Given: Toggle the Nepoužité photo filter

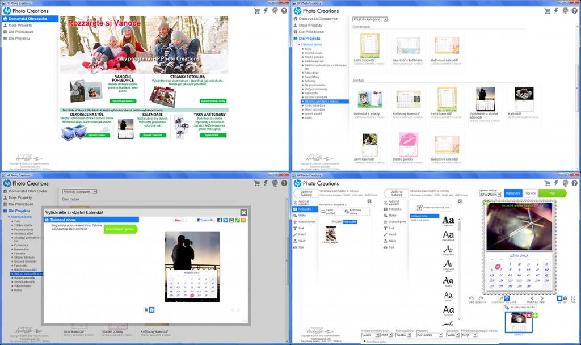Looking at the screenshot, I should coord(350,222).
